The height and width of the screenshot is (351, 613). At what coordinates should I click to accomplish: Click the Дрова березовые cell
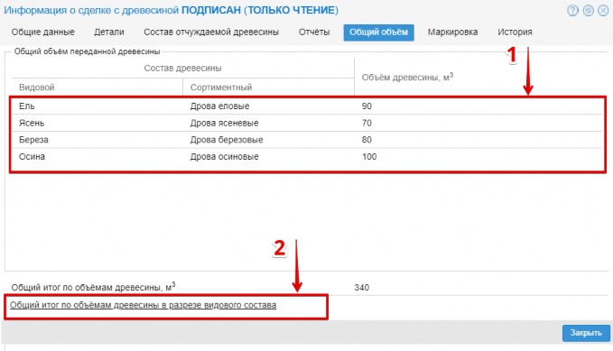pos(227,140)
